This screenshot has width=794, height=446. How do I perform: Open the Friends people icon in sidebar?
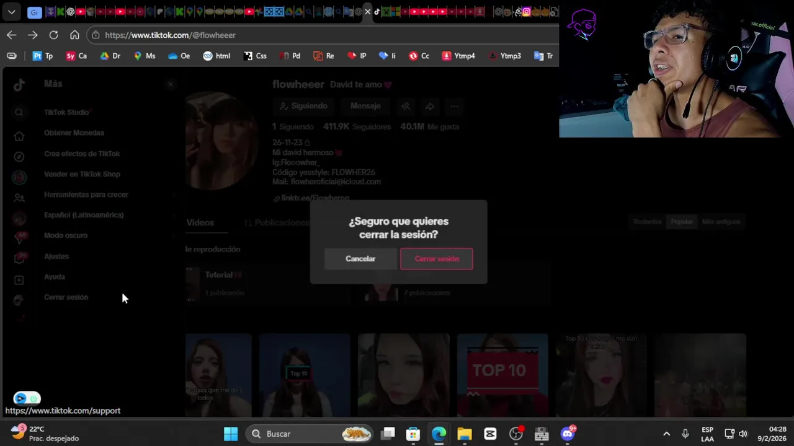(19, 198)
